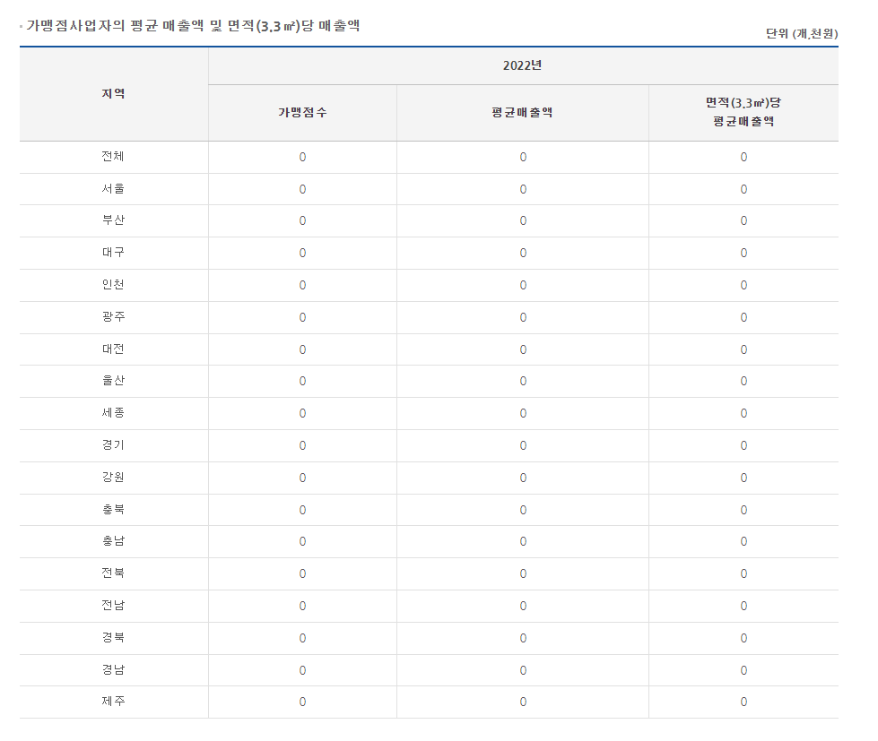Image resolution: width=878 pixels, height=741 pixels.
Task: Select the 제주 row label
Action: 113,702
